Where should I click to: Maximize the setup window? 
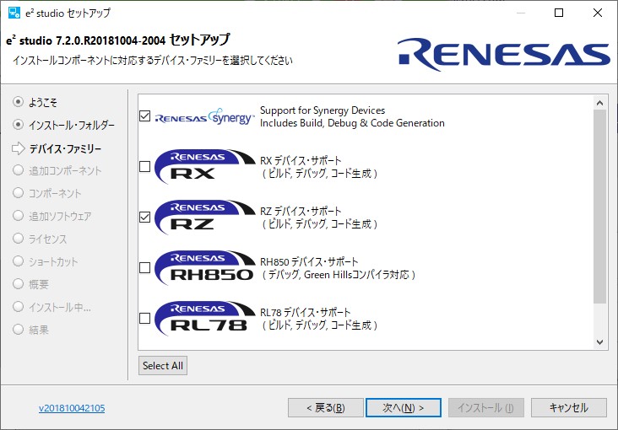pyautogui.click(x=559, y=13)
